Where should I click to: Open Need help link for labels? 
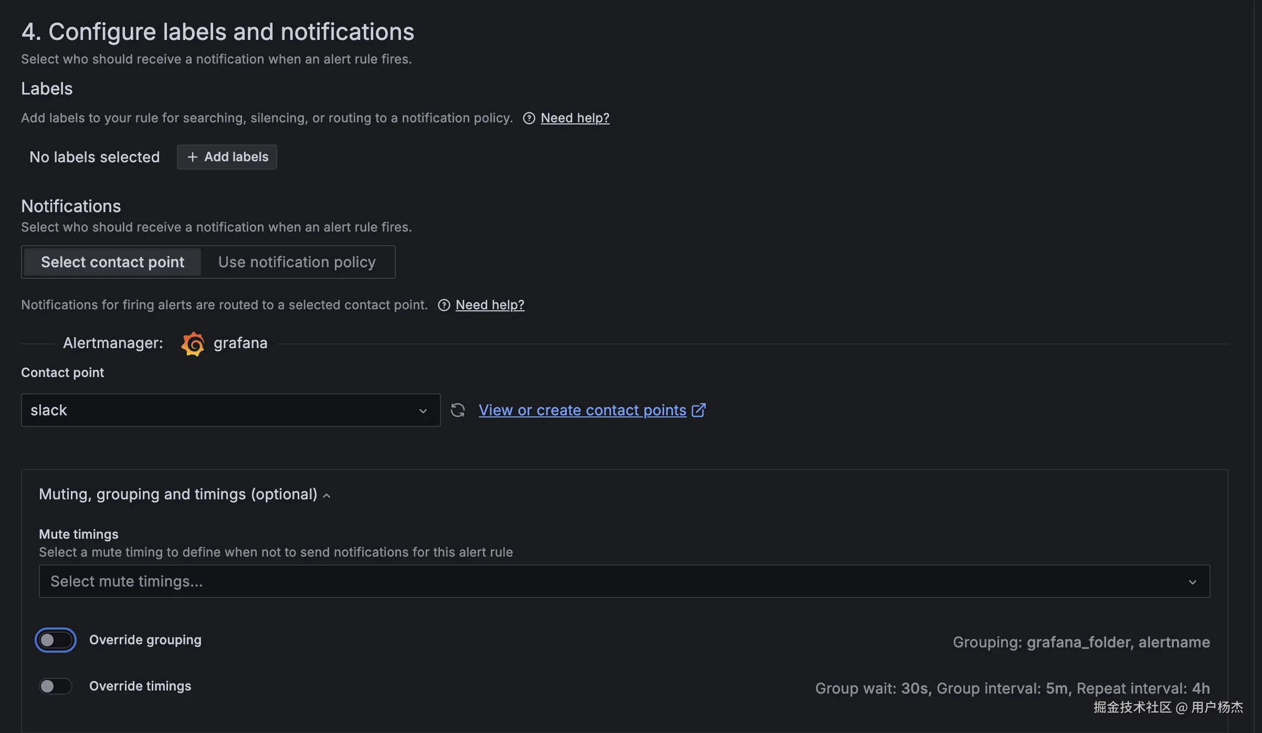coord(575,118)
